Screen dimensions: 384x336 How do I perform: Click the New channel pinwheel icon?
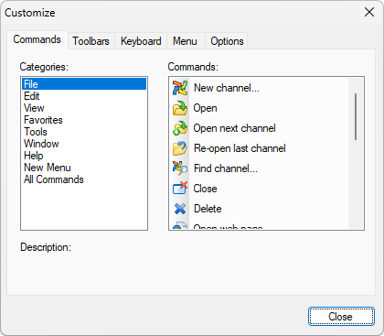180,88
